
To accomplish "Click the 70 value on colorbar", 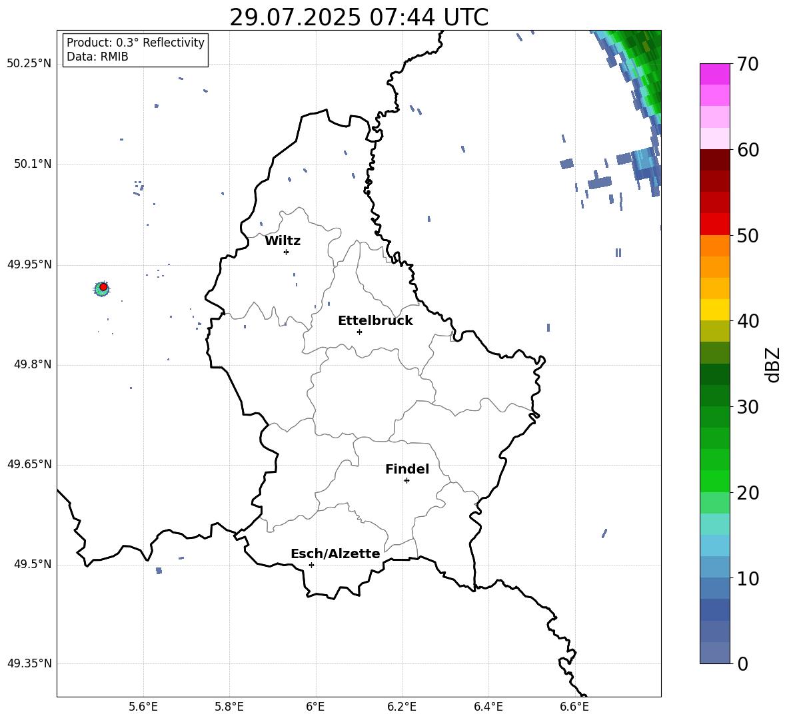I will click(x=748, y=65).
